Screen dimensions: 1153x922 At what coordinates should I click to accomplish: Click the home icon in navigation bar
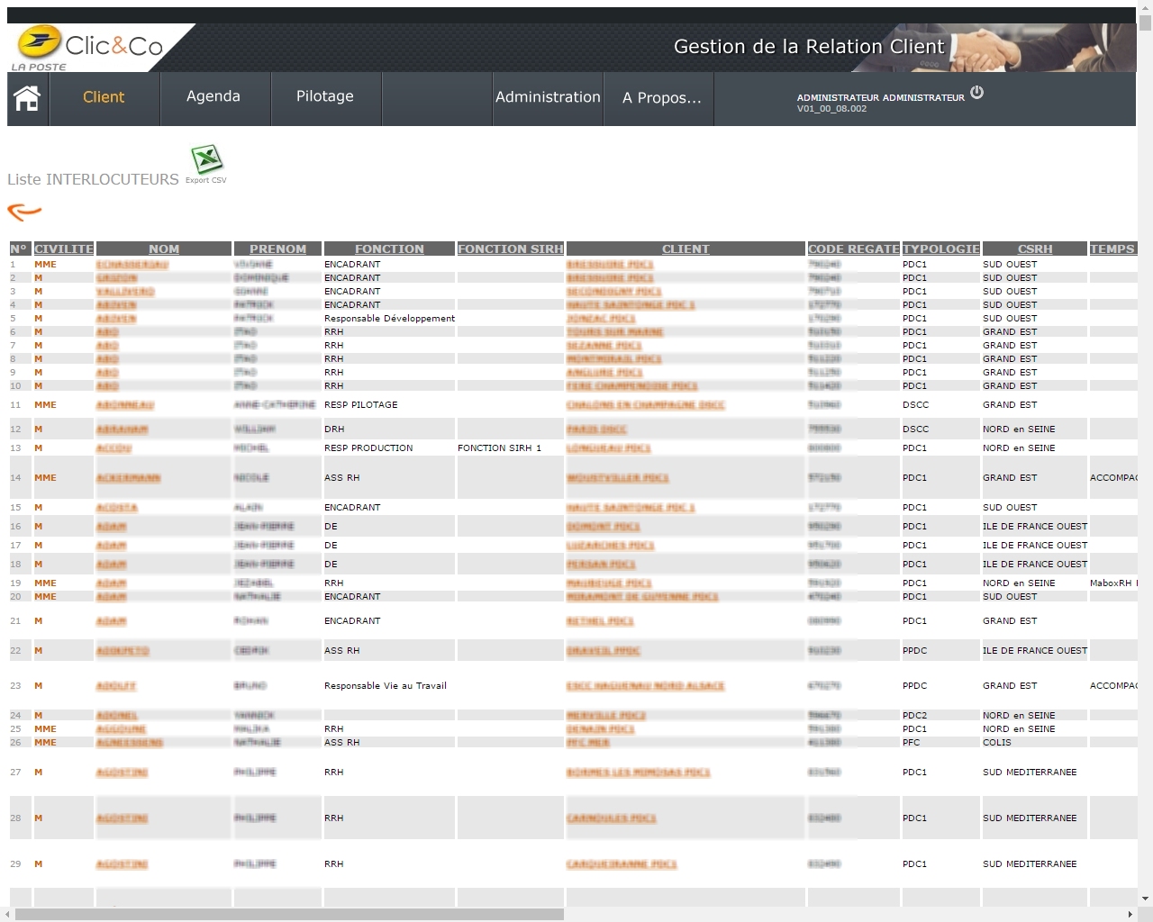27,98
